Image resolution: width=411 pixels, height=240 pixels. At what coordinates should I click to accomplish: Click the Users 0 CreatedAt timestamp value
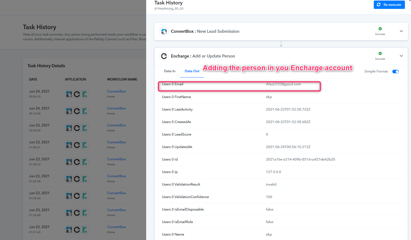[288, 122]
